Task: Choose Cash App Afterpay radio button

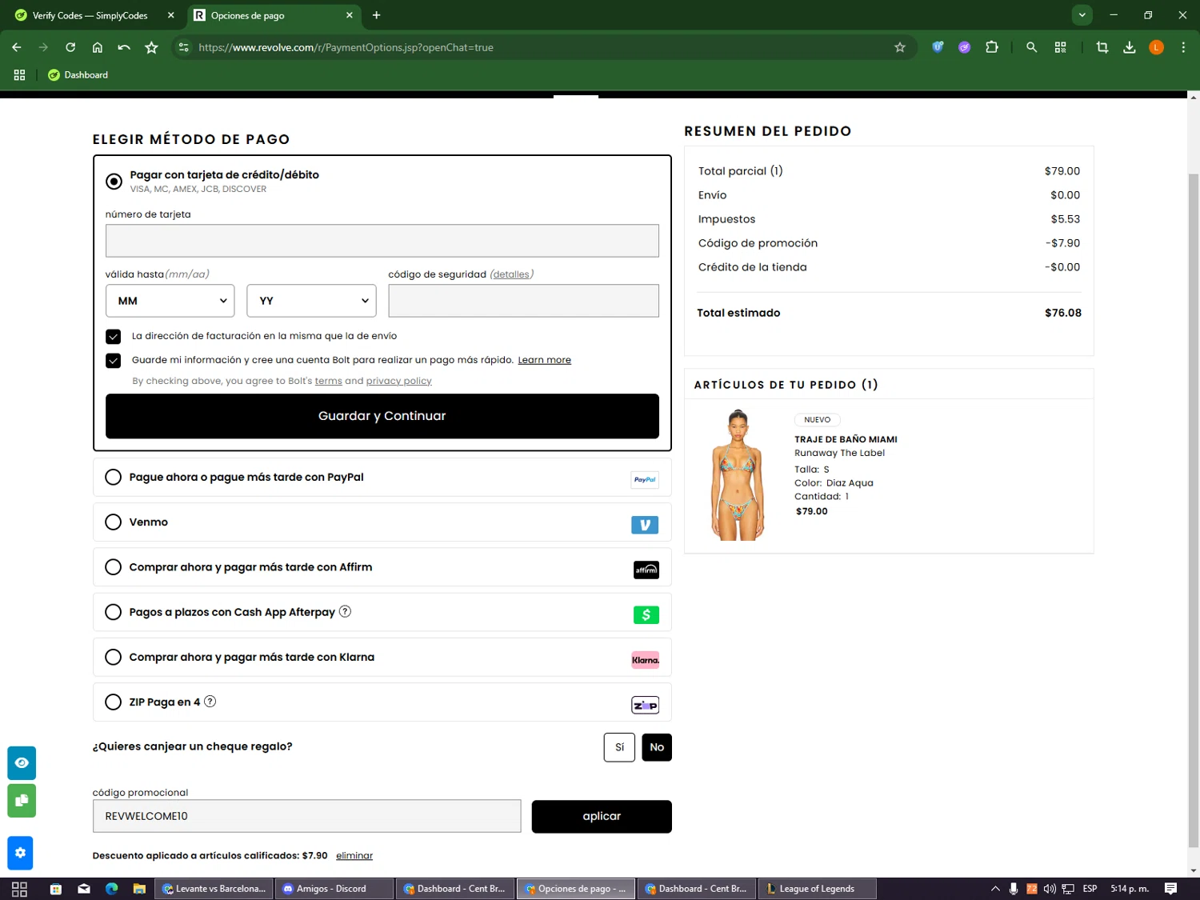Action: tap(114, 612)
